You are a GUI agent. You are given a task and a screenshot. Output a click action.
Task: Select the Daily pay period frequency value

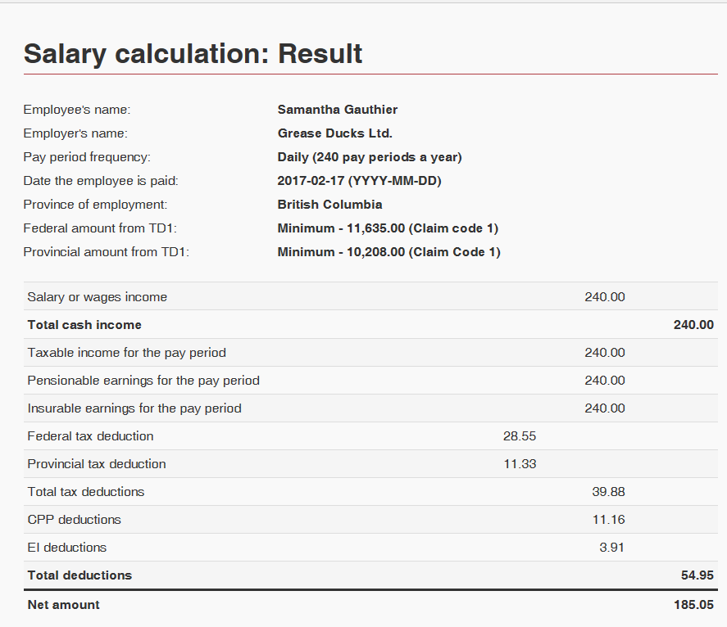(x=370, y=157)
